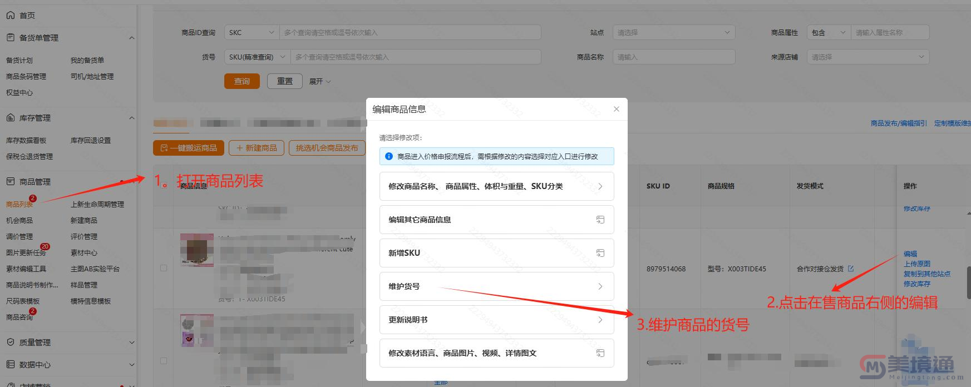Viewport: 971px width, 387px height.
Task: Click the 商品管理 section icon
Action: click(10, 182)
